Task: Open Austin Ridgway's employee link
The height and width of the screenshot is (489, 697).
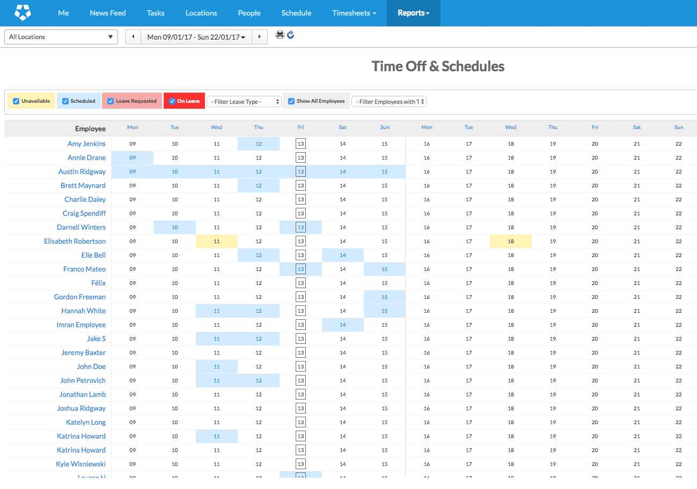Action: (x=82, y=172)
